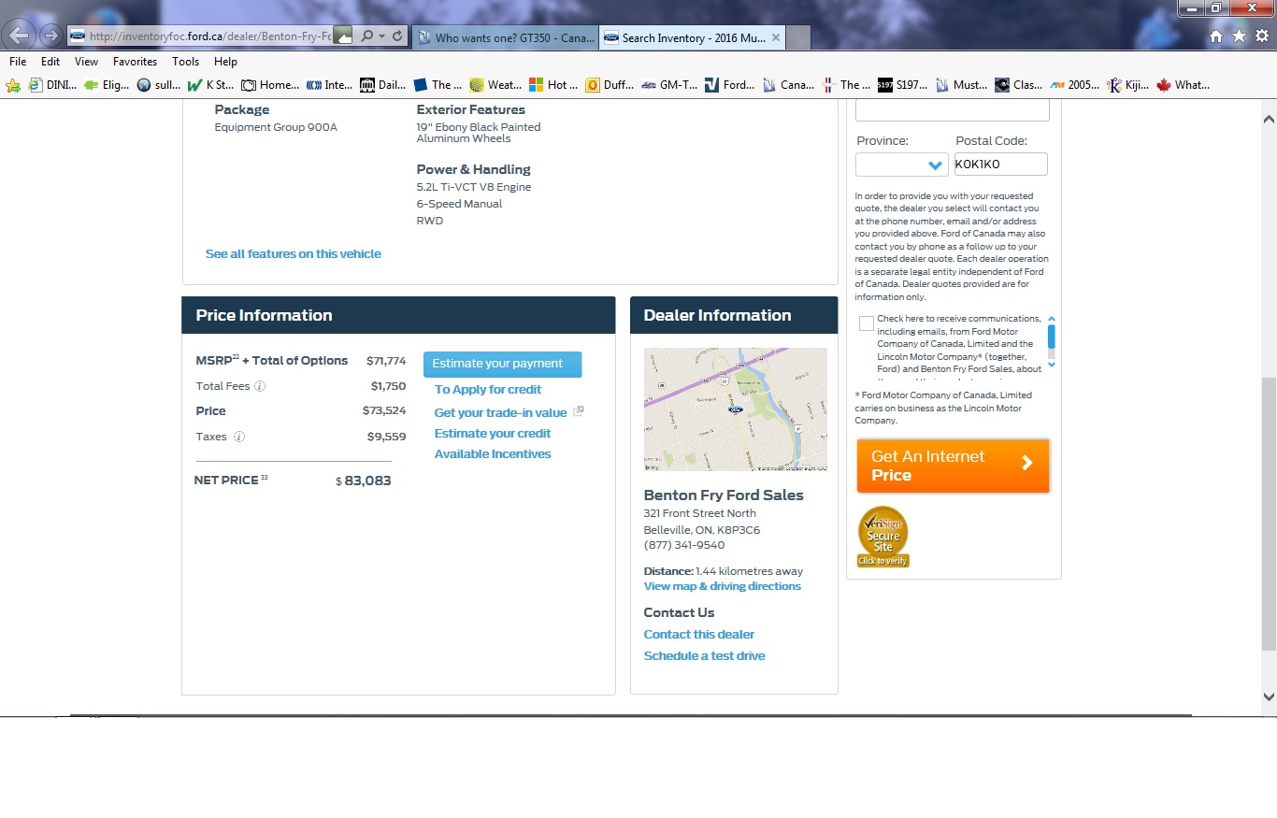Click the Refresh page icon in address bar

click(398, 36)
